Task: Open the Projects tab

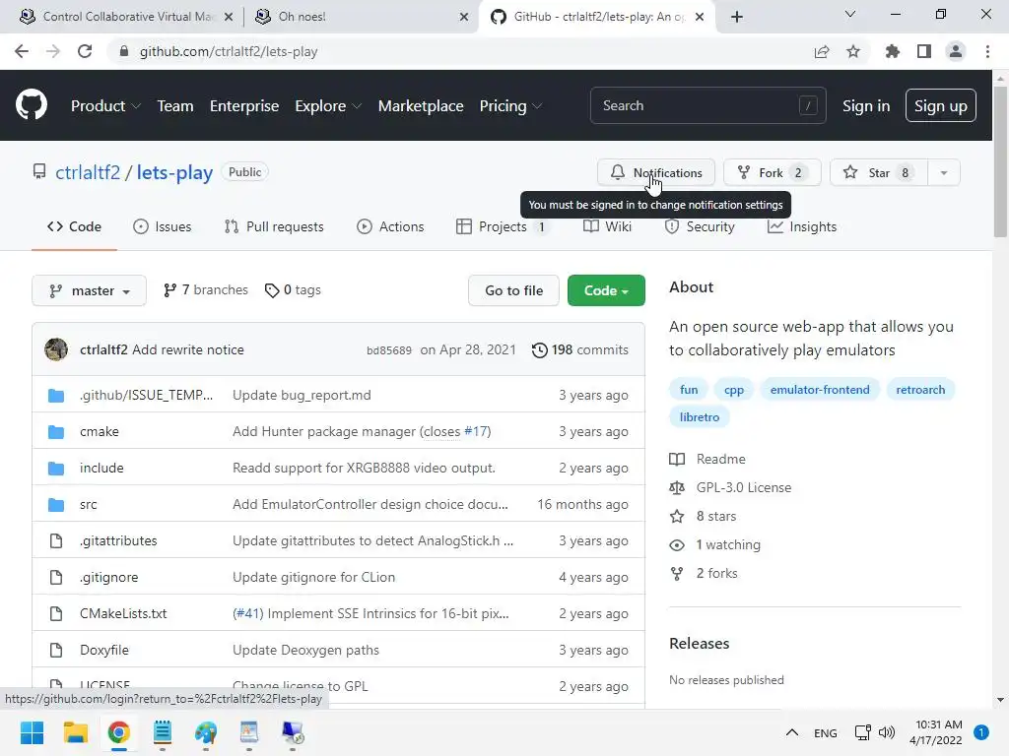Action: pyautogui.click(x=504, y=227)
